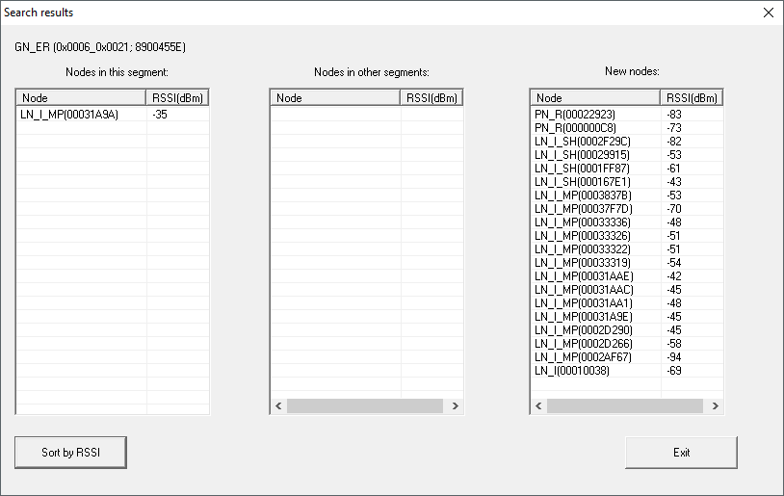Click left scroll arrow of other segments list

pyautogui.click(x=278, y=406)
